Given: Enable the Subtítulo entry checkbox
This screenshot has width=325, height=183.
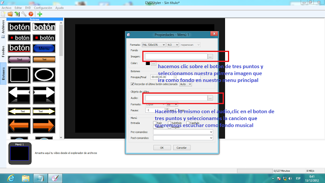Looking at the screenshot, I should pyautogui.click(x=169, y=123).
